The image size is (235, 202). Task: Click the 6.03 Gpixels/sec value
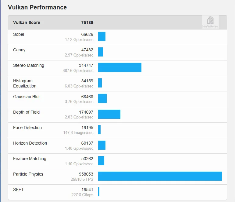79,86
